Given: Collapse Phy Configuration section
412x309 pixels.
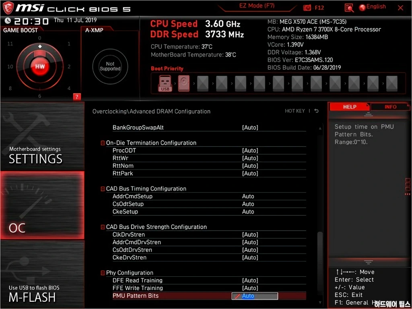Looking at the screenshot, I should point(103,273).
